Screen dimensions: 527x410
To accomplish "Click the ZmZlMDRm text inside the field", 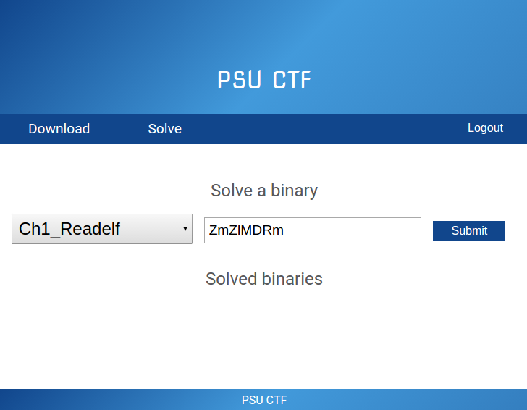I will (x=246, y=230).
